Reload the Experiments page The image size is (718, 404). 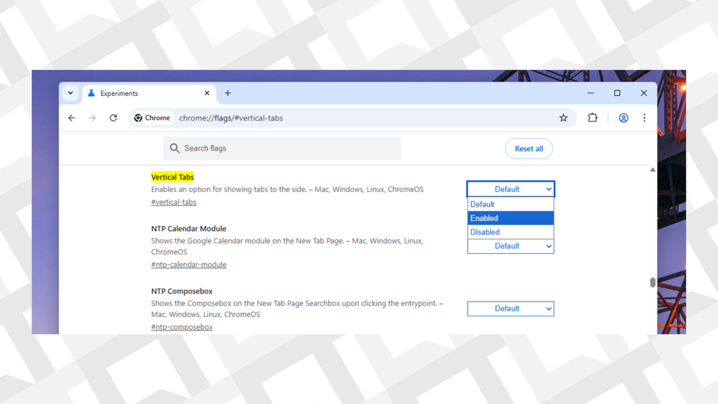113,118
